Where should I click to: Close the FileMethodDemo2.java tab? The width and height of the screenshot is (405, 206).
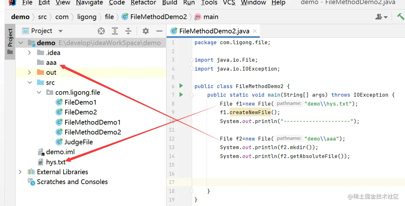(255, 31)
